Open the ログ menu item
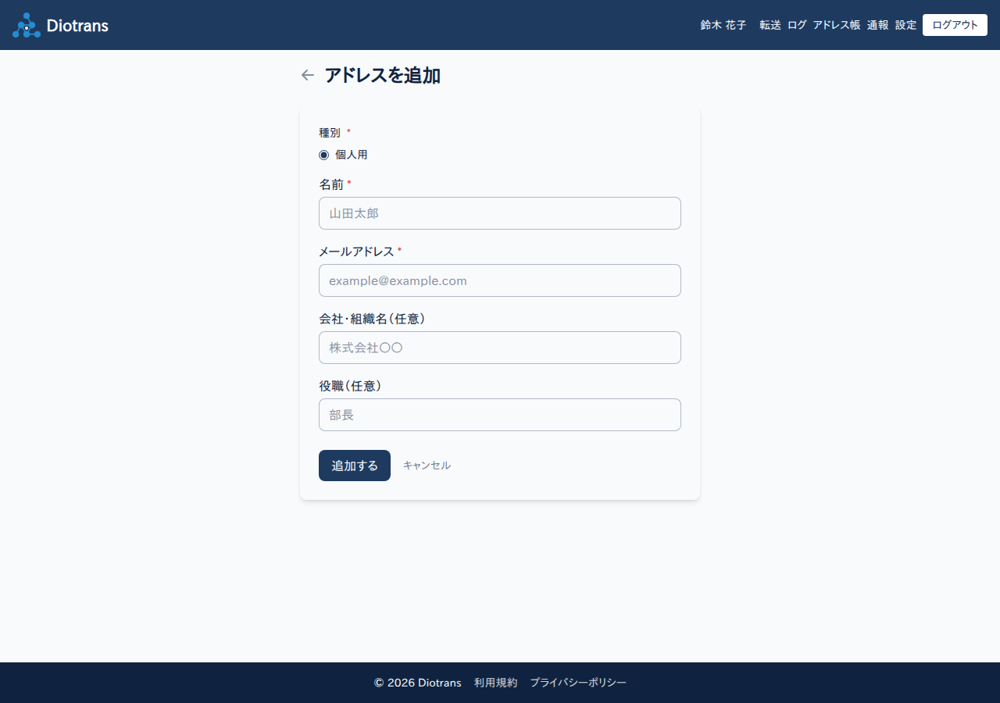This screenshot has height=703, width=1000. click(797, 25)
